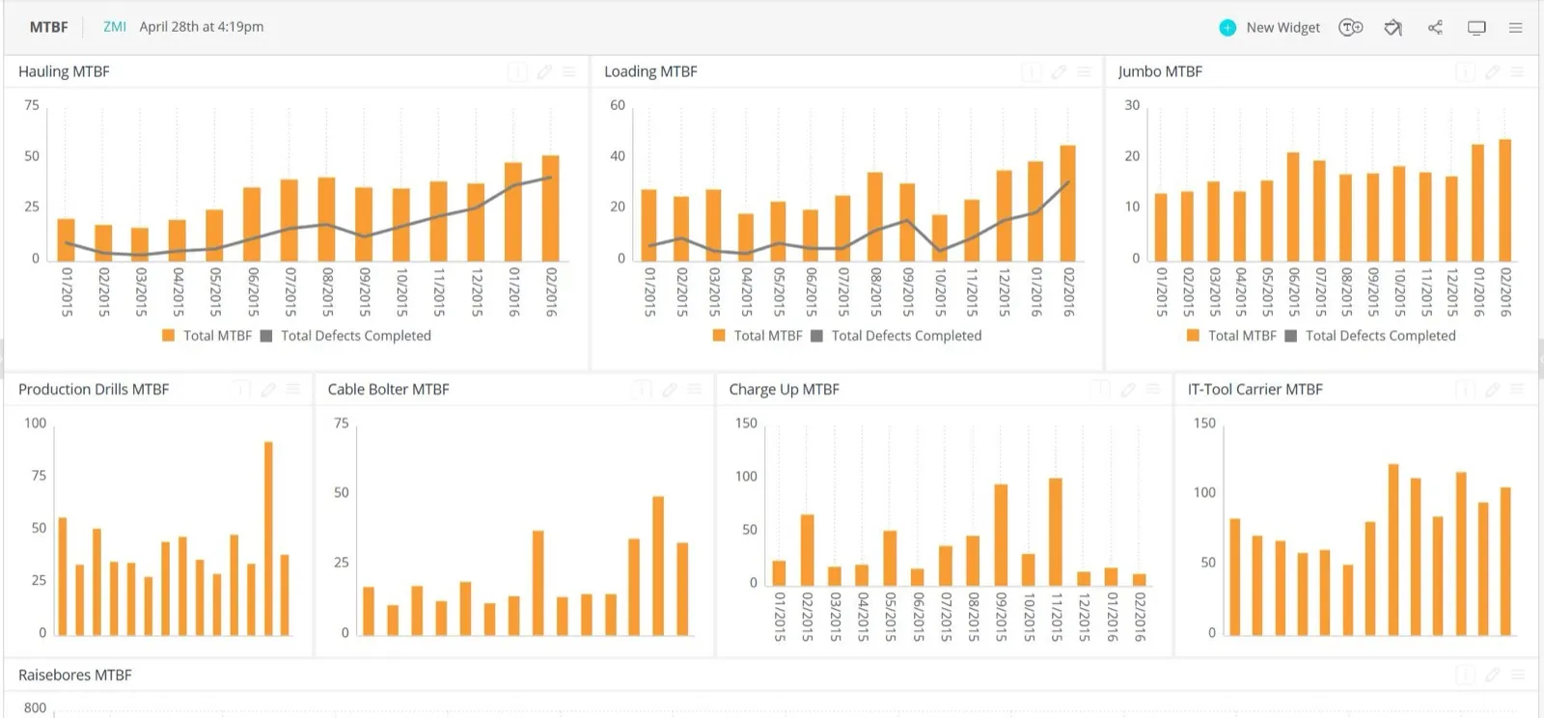
Task: Toggle Total Defects Completed in Loading chart
Action: pos(896,336)
